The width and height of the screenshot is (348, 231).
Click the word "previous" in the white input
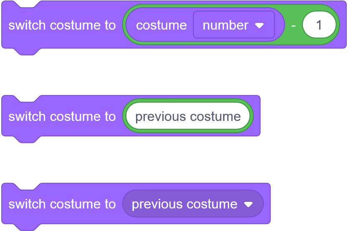pos(161,116)
